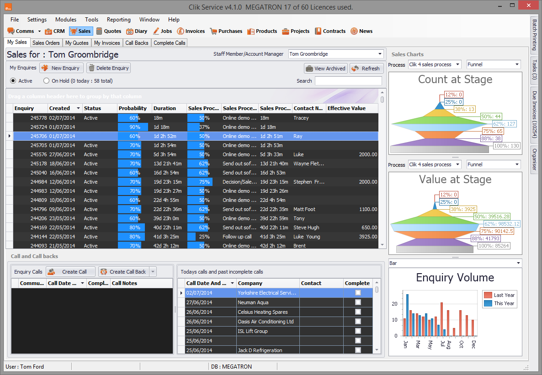This screenshot has width=542, height=375.
Task: Click Create Call button
Action: [70, 272]
